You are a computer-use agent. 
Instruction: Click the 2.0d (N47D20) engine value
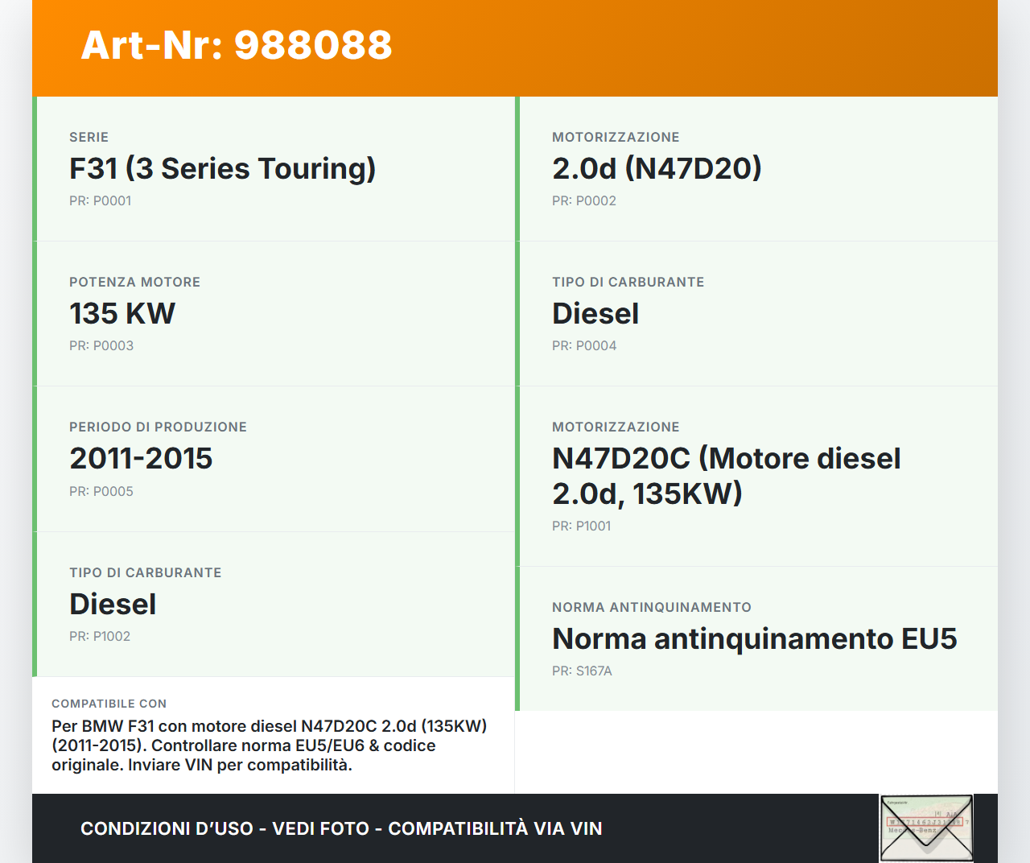657,169
